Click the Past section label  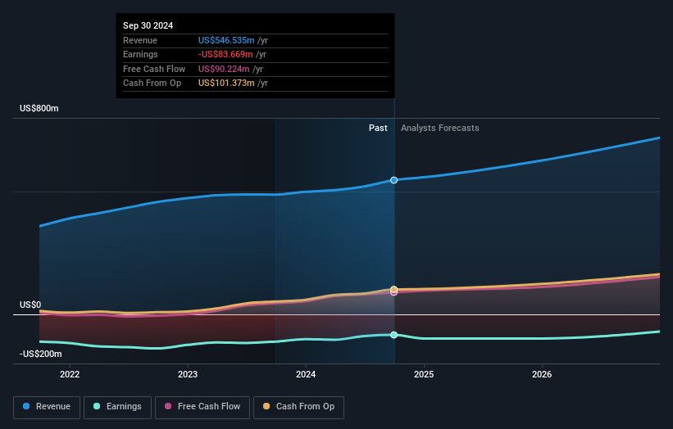click(x=378, y=128)
